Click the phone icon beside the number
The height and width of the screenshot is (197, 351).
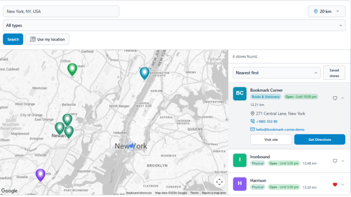253,121
